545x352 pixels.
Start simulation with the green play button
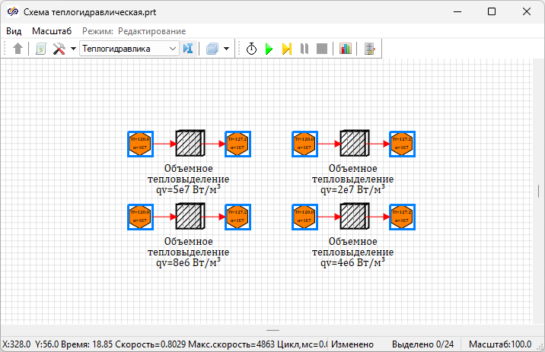[269, 49]
